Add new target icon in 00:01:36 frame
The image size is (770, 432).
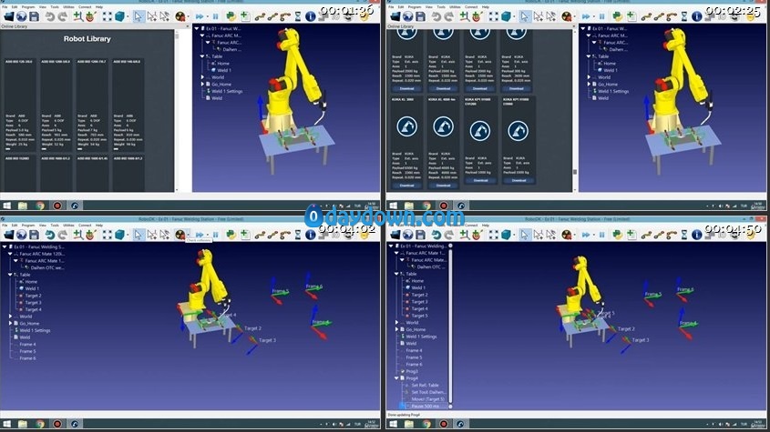pos(90,16)
